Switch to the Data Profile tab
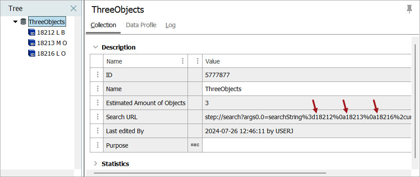The height and width of the screenshot is (177, 420). (x=141, y=25)
